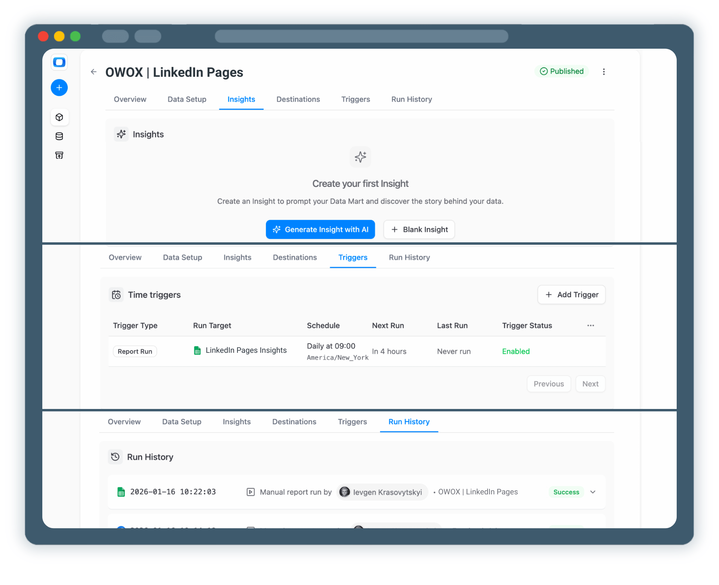Viewport: 719px width, 585px height.
Task: Open the three-dot options menu near Published
Action: pyautogui.click(x=604, y=72)
